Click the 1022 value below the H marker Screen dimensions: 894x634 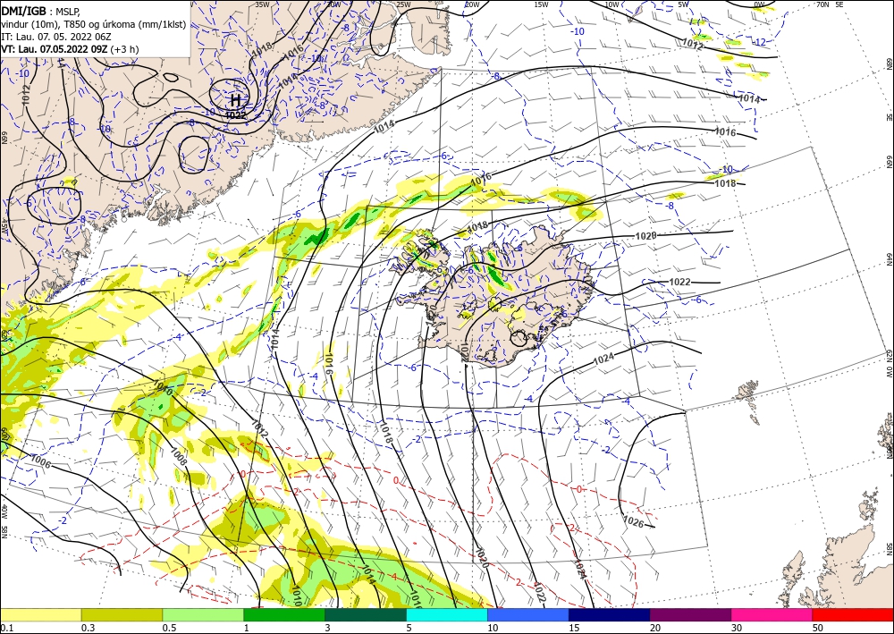(x=235, y=115)
